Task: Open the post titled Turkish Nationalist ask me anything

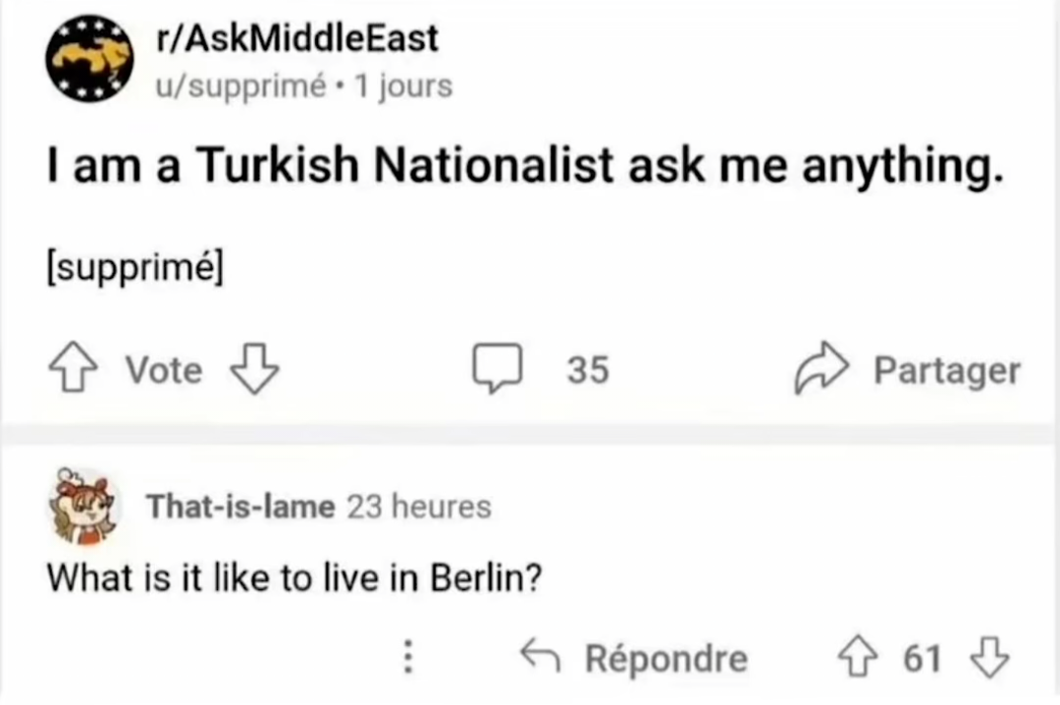Action: (524, 165)
